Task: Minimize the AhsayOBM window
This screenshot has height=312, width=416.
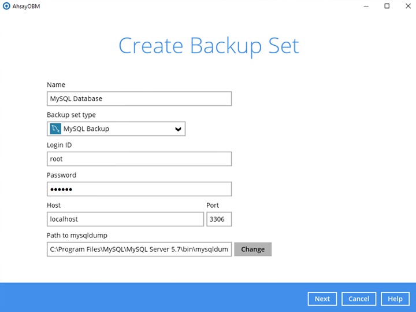Action: tap(366, 6)
